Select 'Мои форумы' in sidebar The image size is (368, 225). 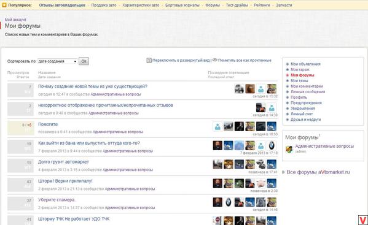[302, 75]
